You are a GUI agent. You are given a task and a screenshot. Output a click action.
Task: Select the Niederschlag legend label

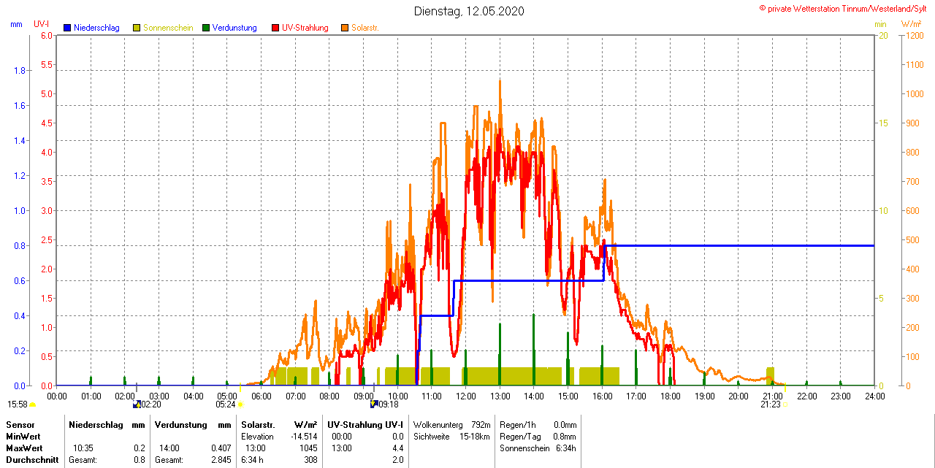point(96,28)
